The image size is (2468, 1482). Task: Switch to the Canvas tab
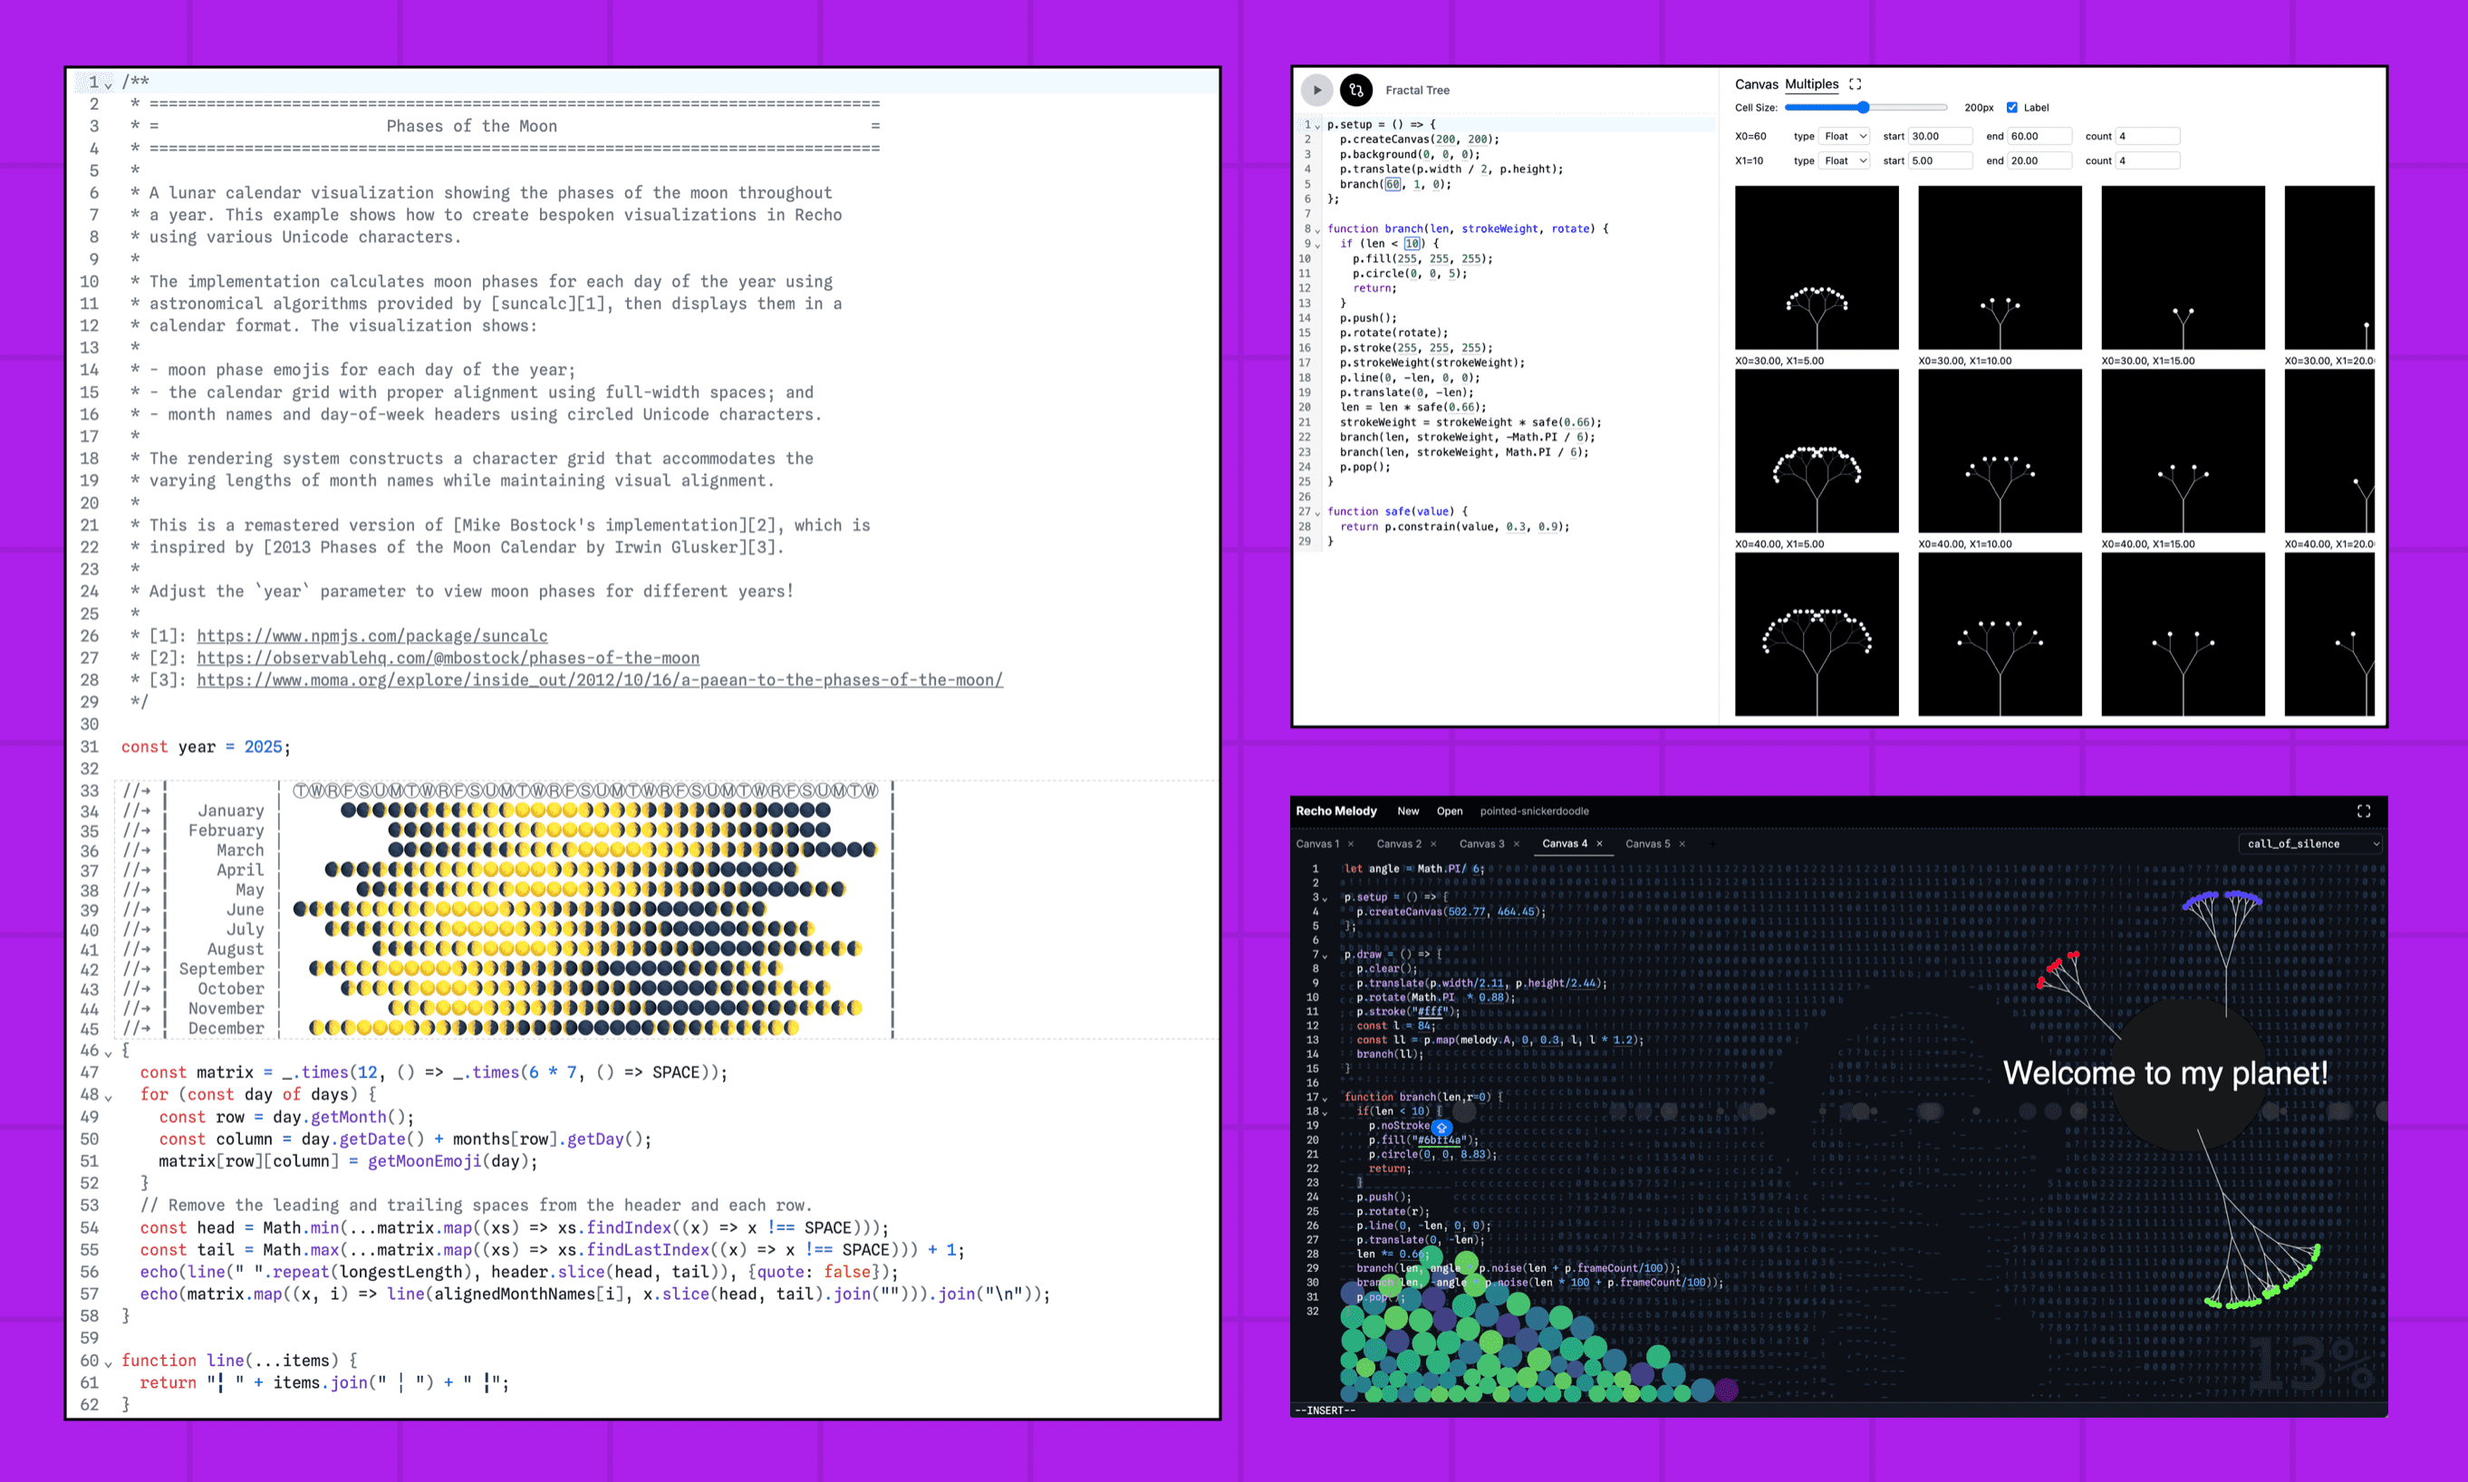pos(1756,84)
